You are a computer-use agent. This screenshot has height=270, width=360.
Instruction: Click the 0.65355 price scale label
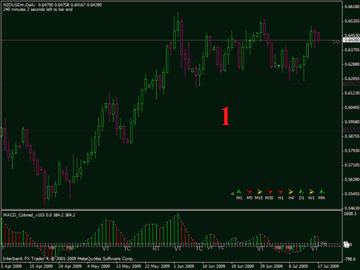coord(352,21)
